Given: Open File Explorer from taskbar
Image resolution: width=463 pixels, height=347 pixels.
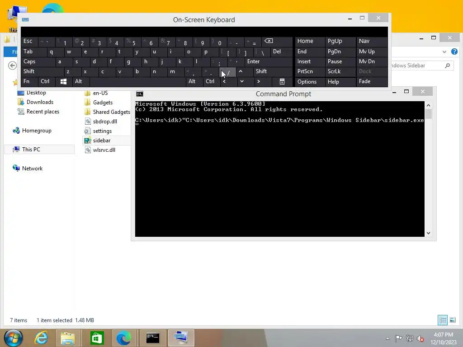Looking at the screenshot, I should click(68, 338).
